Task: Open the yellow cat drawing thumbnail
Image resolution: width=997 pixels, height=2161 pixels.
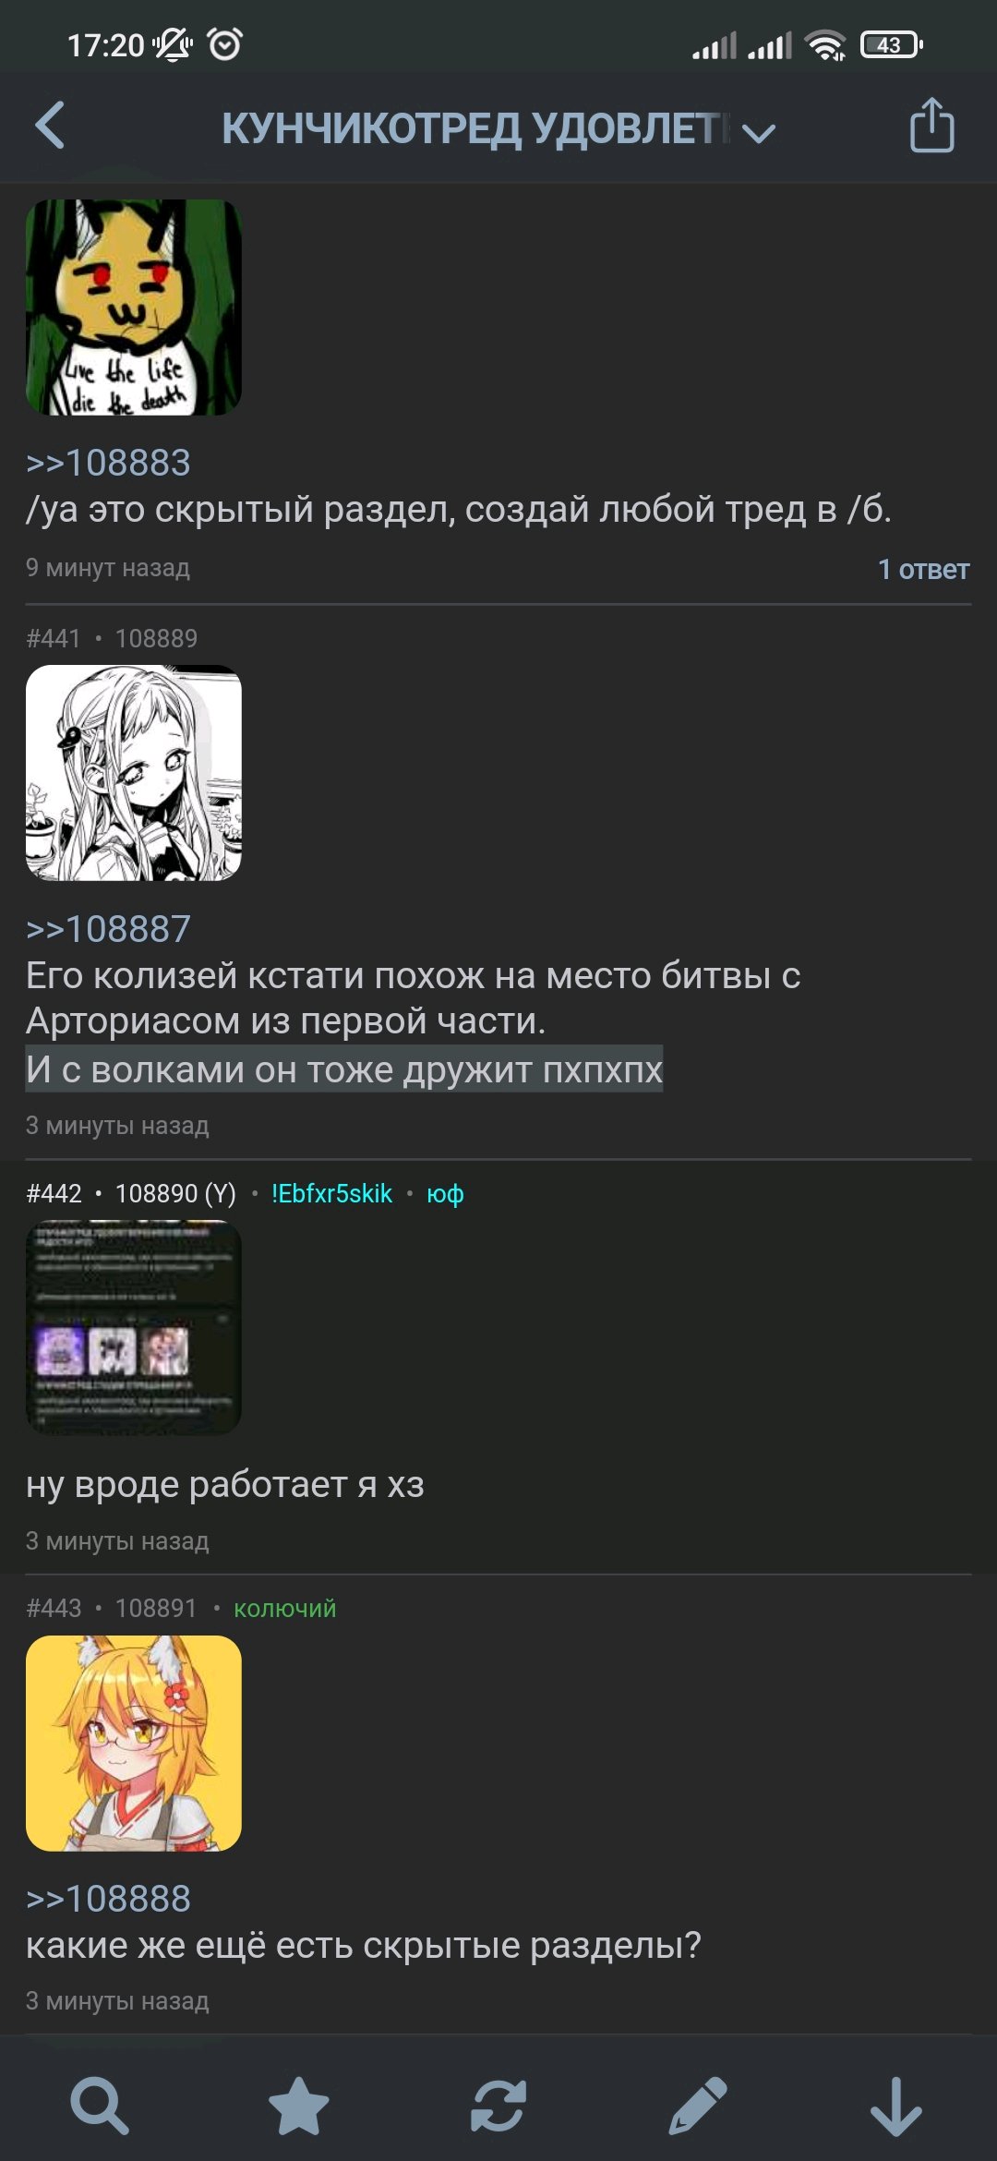Action: [134, 308]
